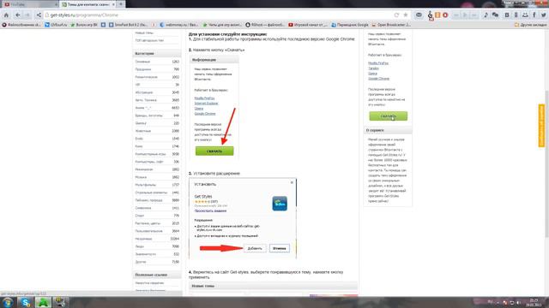
Task: Click the browser back arrow
Action: coord(17,15)
